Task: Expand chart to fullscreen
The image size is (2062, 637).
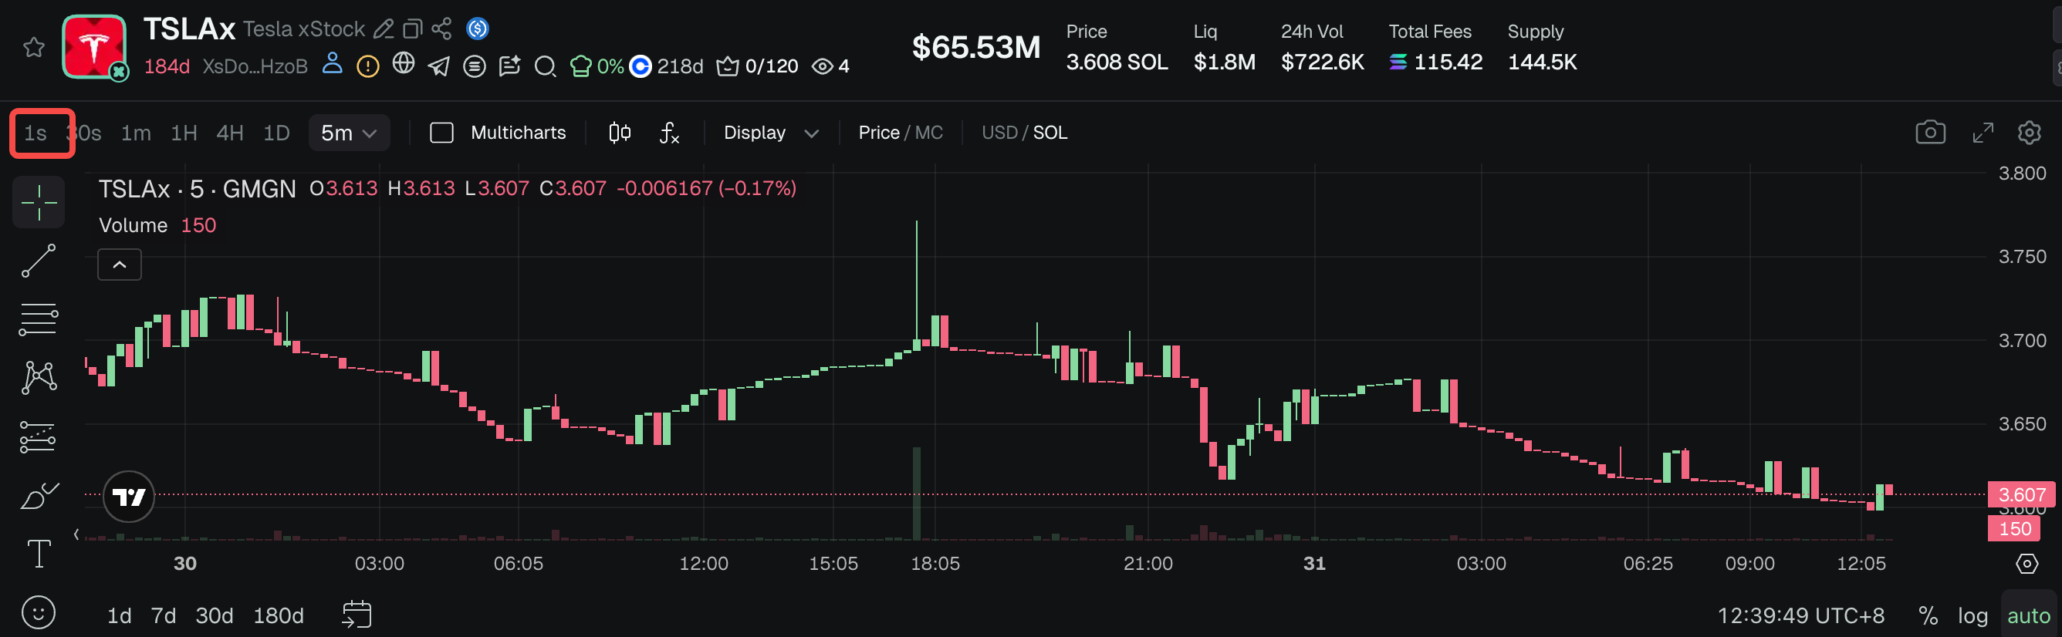Action: click(1983, 133)
